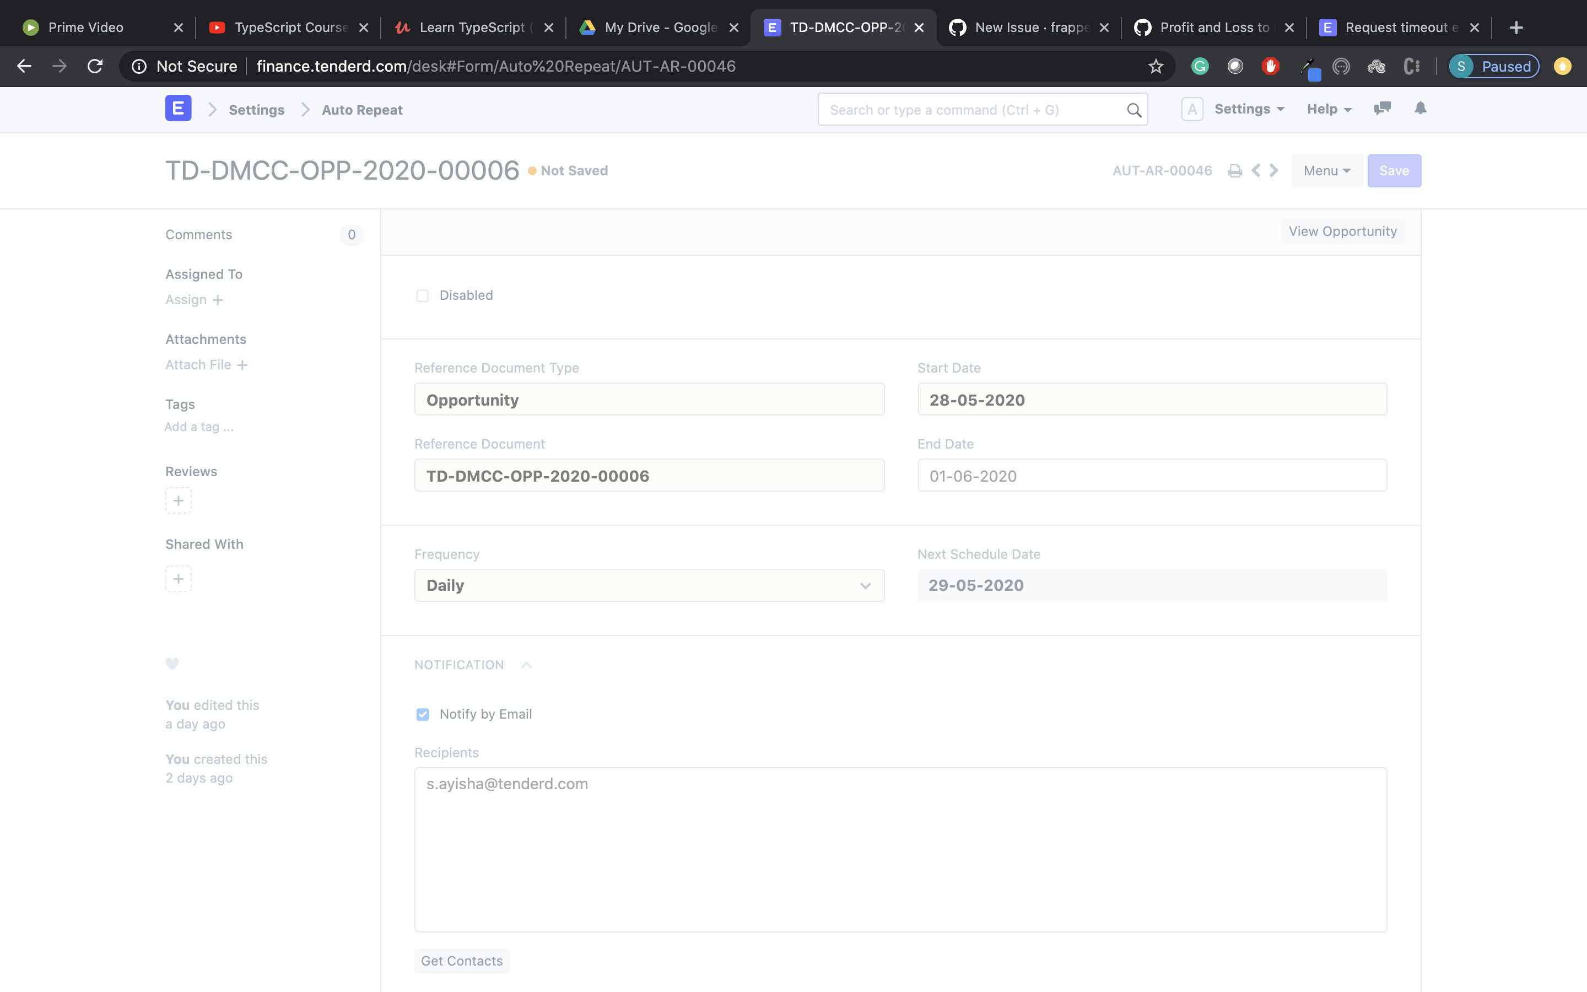Click the search magnifier in the command bar
The width and height of the screenshot is (1587, 992).
point(1134,110)
